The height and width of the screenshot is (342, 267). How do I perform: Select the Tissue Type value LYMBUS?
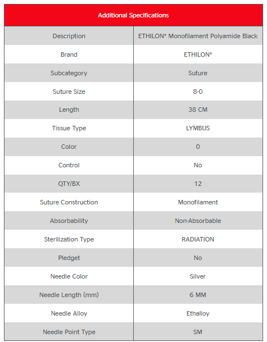pyautogui.click(x=198, y=128)
